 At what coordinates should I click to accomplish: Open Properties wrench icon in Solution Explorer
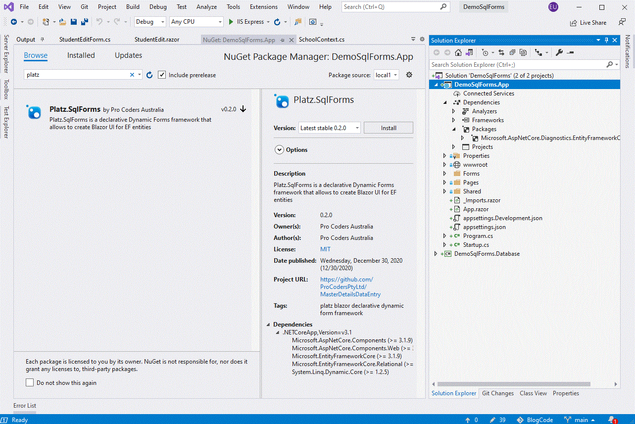point(559,52)
